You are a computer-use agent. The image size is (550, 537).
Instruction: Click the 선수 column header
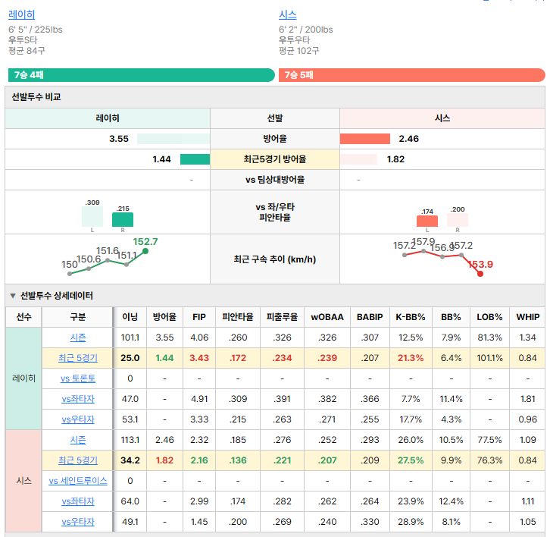tap(23, 317)
